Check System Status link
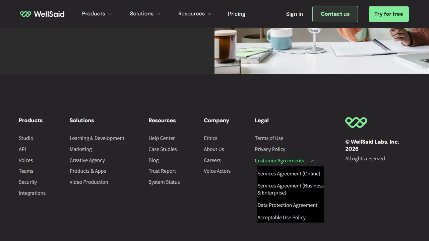 click(x=164, y=182)
